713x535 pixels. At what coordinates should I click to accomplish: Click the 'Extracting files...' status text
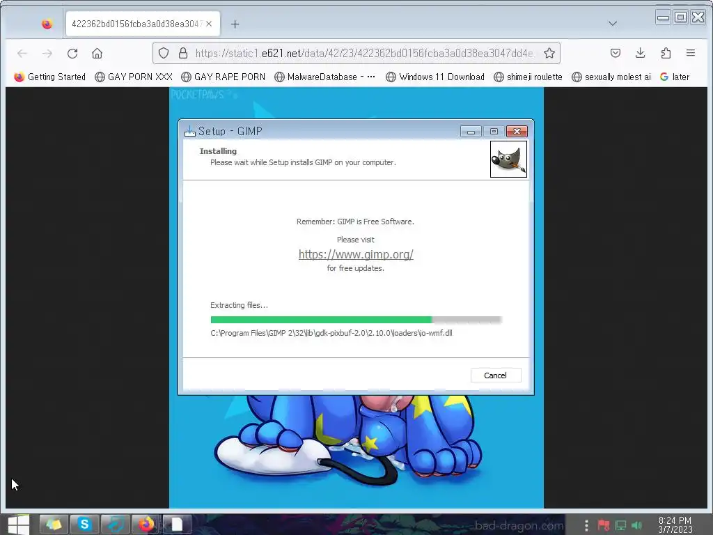coord(240,305)
